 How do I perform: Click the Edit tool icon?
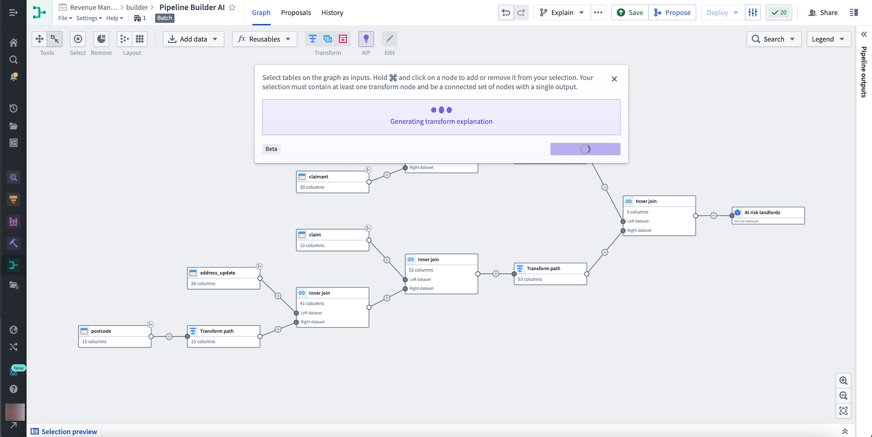tap(389, 39)
